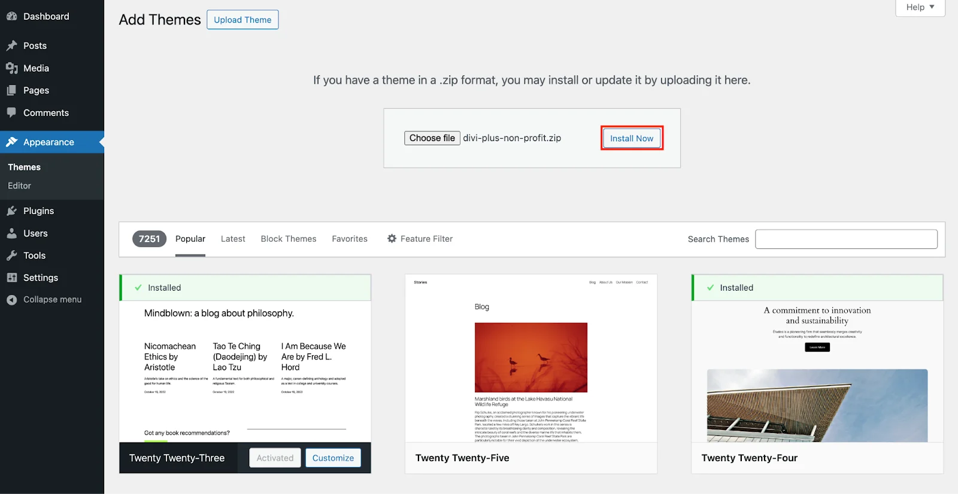Switch to Block Themes tab
The height and width of the screenshot is (494, 958).
click(289, 239)
